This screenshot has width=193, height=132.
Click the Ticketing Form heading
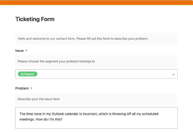(35, 19)
